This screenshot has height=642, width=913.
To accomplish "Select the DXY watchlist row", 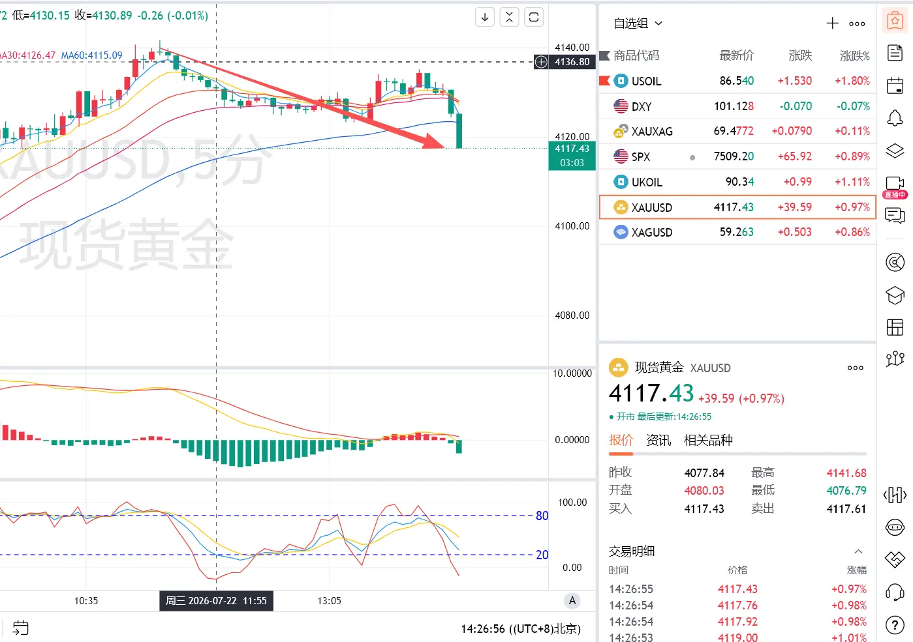I will point(737,106).
